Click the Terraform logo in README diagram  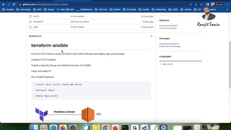coord(42,114)
